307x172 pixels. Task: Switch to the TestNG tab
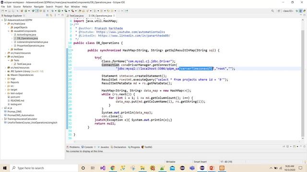pos(147,147)
